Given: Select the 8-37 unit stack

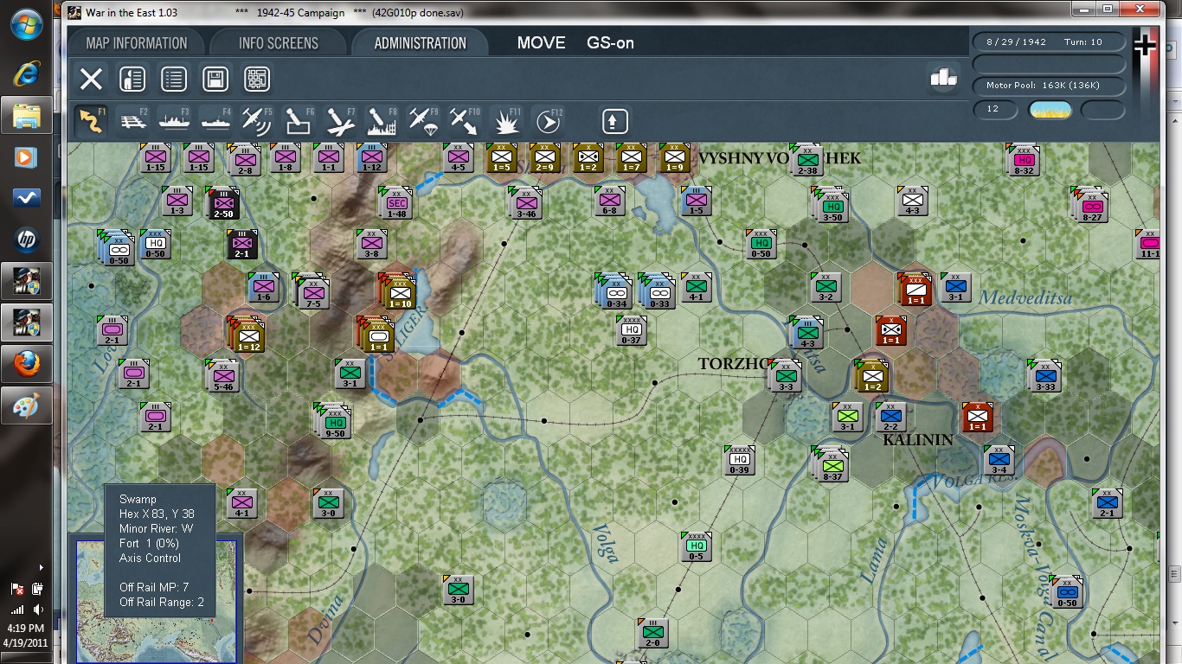Looking at the screenshot, I should tap(831, 464).
